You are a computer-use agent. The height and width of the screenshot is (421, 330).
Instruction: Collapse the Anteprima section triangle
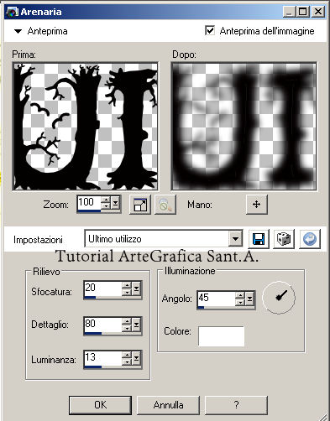18,31
